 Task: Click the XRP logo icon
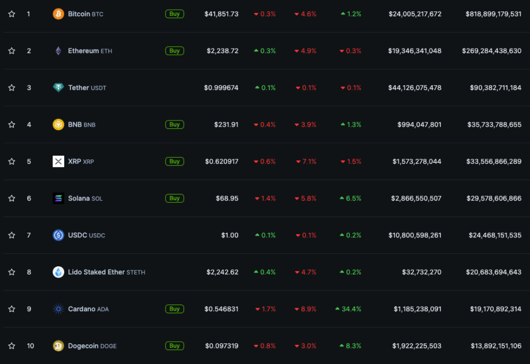coord(58,161)
